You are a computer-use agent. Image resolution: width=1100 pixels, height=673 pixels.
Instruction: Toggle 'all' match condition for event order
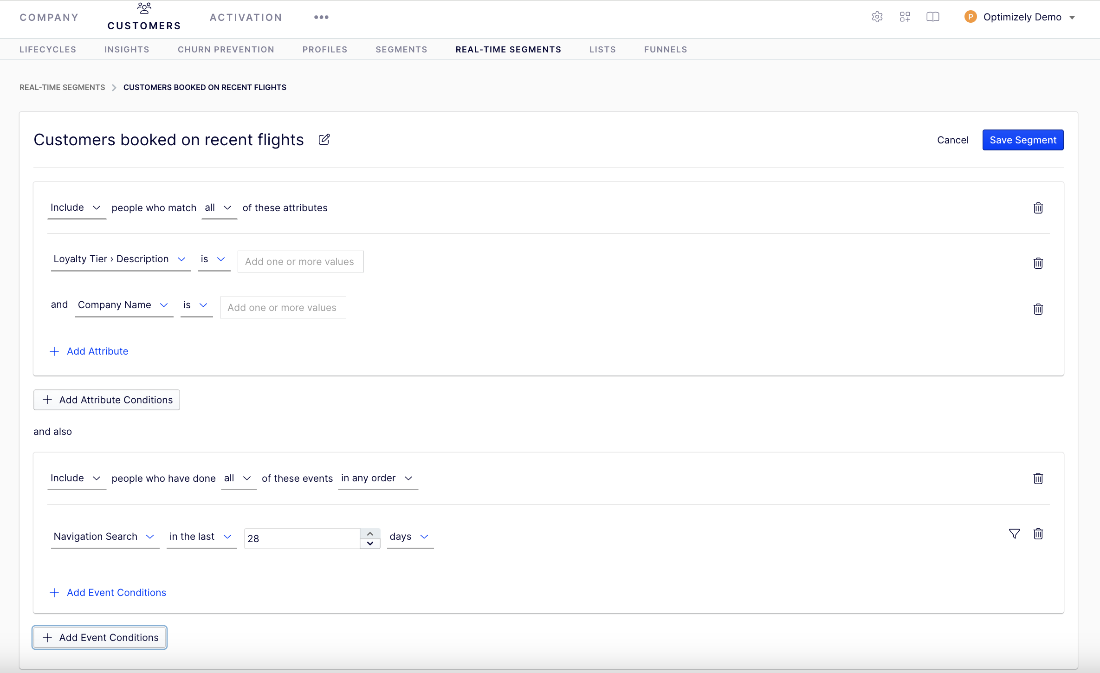tap(236, 478)
